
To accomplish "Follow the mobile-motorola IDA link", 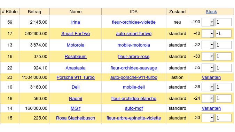I will (x=134, y=45).
